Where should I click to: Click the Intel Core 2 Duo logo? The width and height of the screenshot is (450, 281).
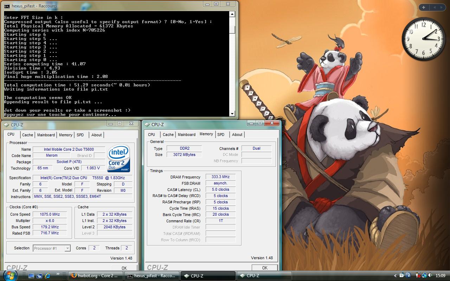coord(118,158)
